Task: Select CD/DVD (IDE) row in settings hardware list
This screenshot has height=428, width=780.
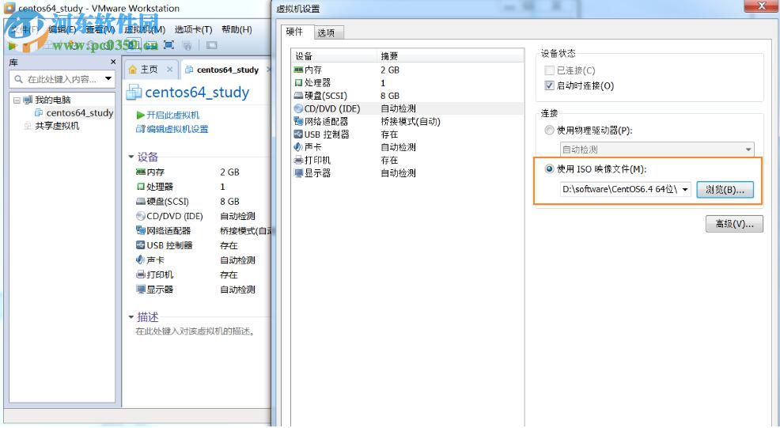Action: [x=407, y=108]
